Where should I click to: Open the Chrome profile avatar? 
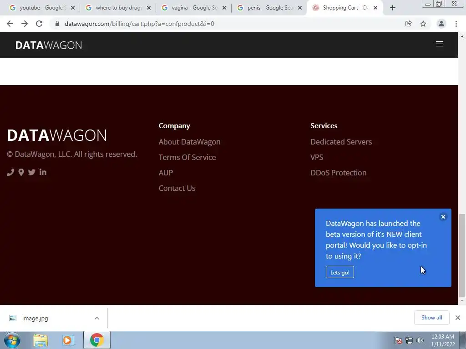click(441, 24)
